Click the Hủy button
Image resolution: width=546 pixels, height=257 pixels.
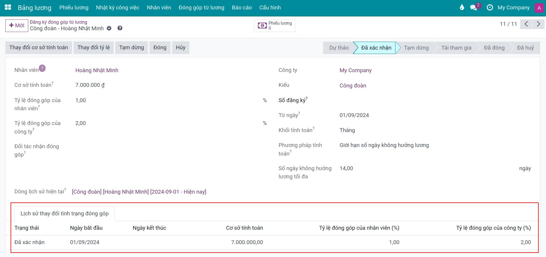[x=181, y=48]
